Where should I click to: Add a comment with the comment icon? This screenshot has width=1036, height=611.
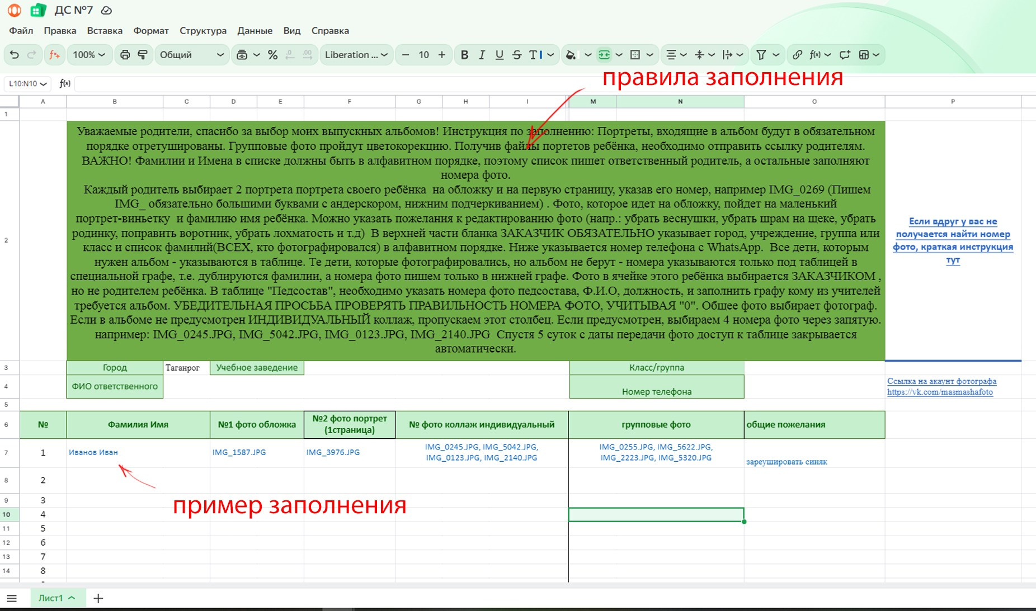click(x=845, y=55)
